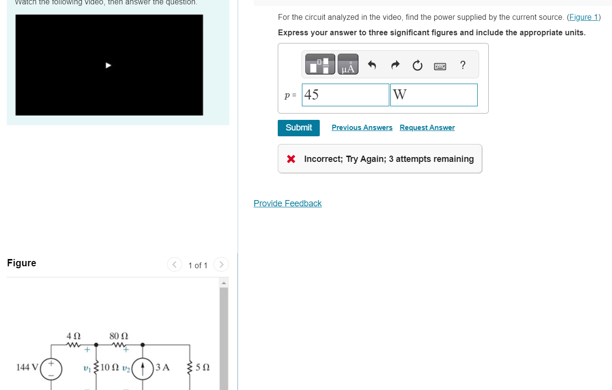Screen dimensions: 612x390
Task: Reset the answer with the circular arrow icon
Action: click(x=417, y=65)
